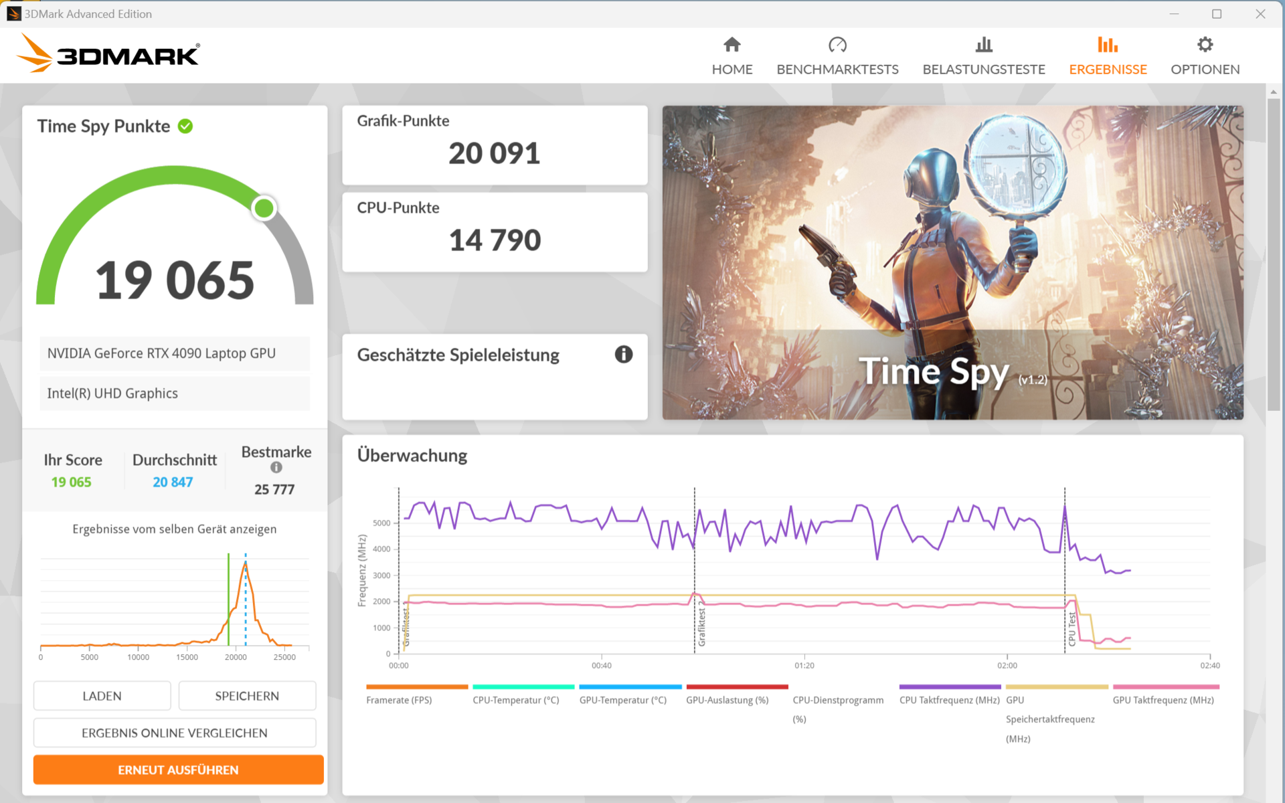1285x803 pixels.
Task: Click the green validation checkmark icon
Action: point(185,126)
